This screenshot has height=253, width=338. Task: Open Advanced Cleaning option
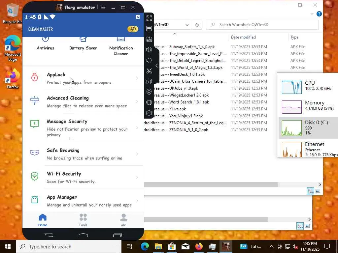coord(83,102)
